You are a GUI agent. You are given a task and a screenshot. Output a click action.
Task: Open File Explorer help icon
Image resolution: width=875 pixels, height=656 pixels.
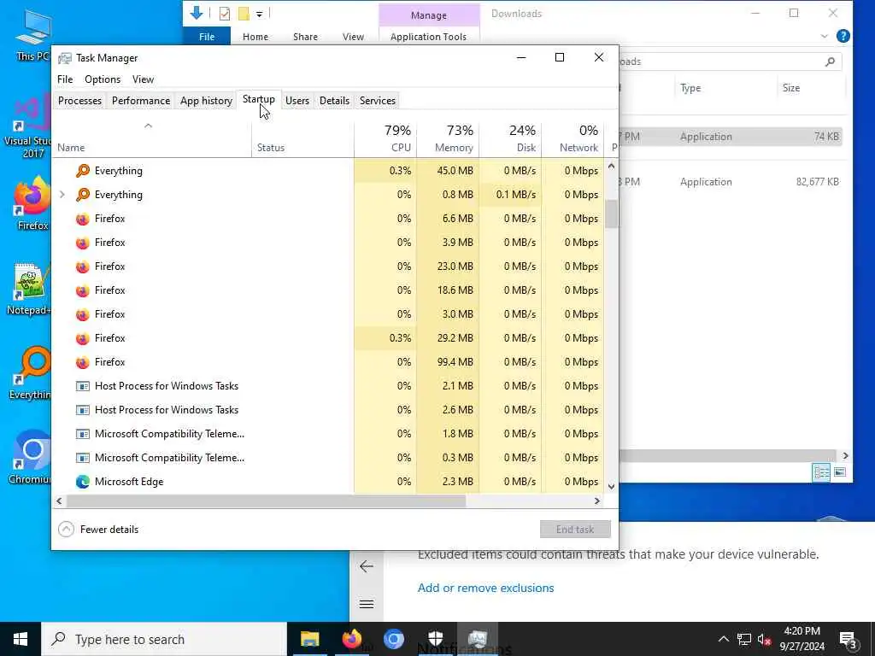843,36
